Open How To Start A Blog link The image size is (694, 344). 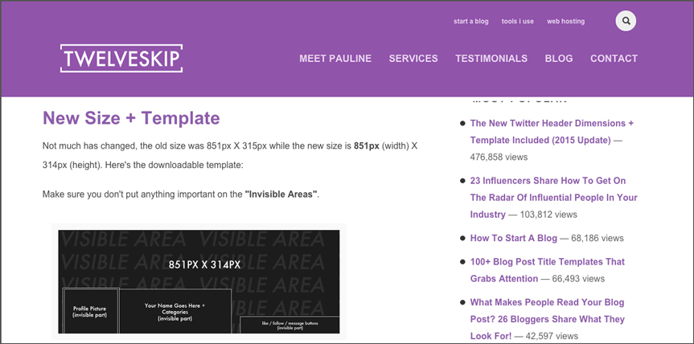click(513, 238)
